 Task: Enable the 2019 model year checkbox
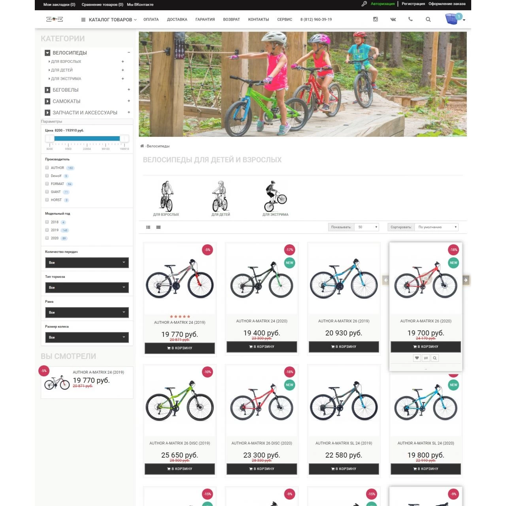(47, 230)
